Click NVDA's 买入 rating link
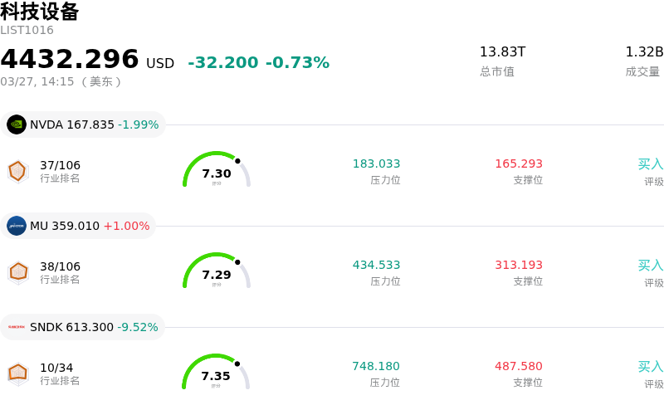 (650, 164)
